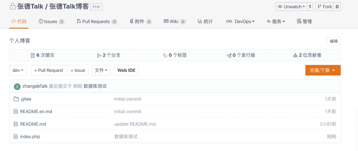Image resolution: width=358 pixels, height=151 pixels.
Task: Click the 管理 settings icon
Action: click(x=299, y=21)
